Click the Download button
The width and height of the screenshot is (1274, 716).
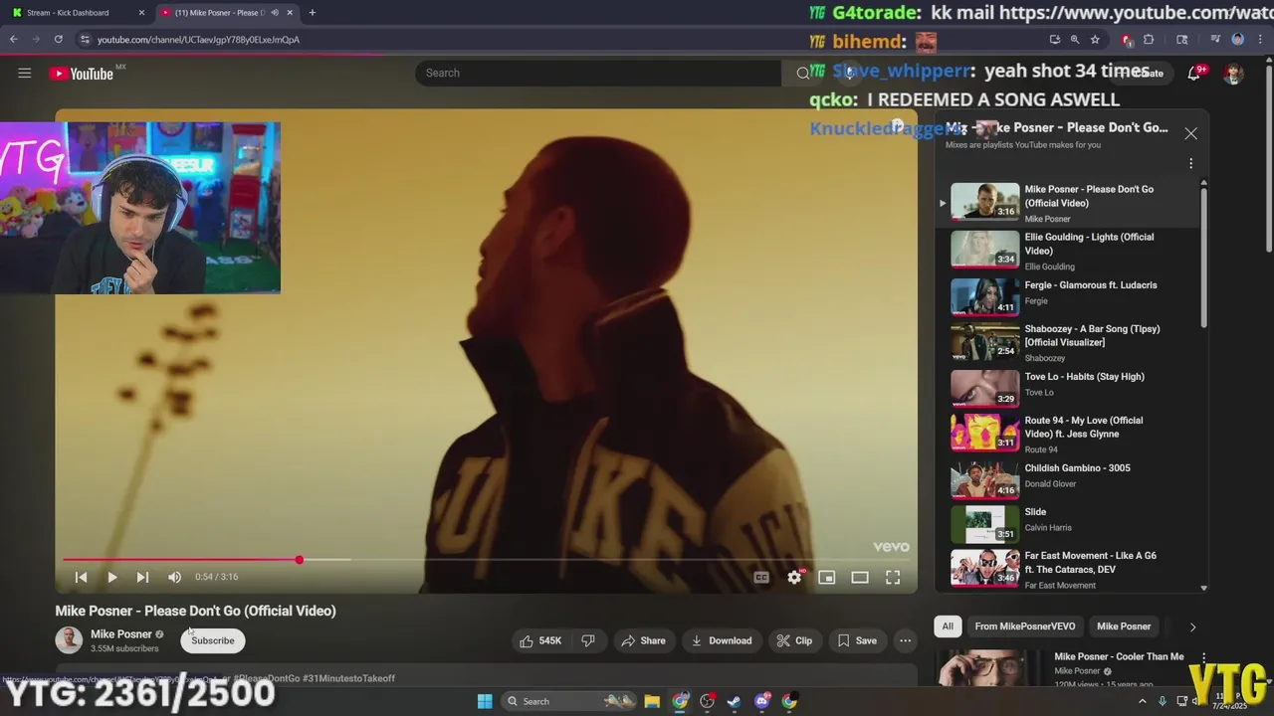coord(722,640)
